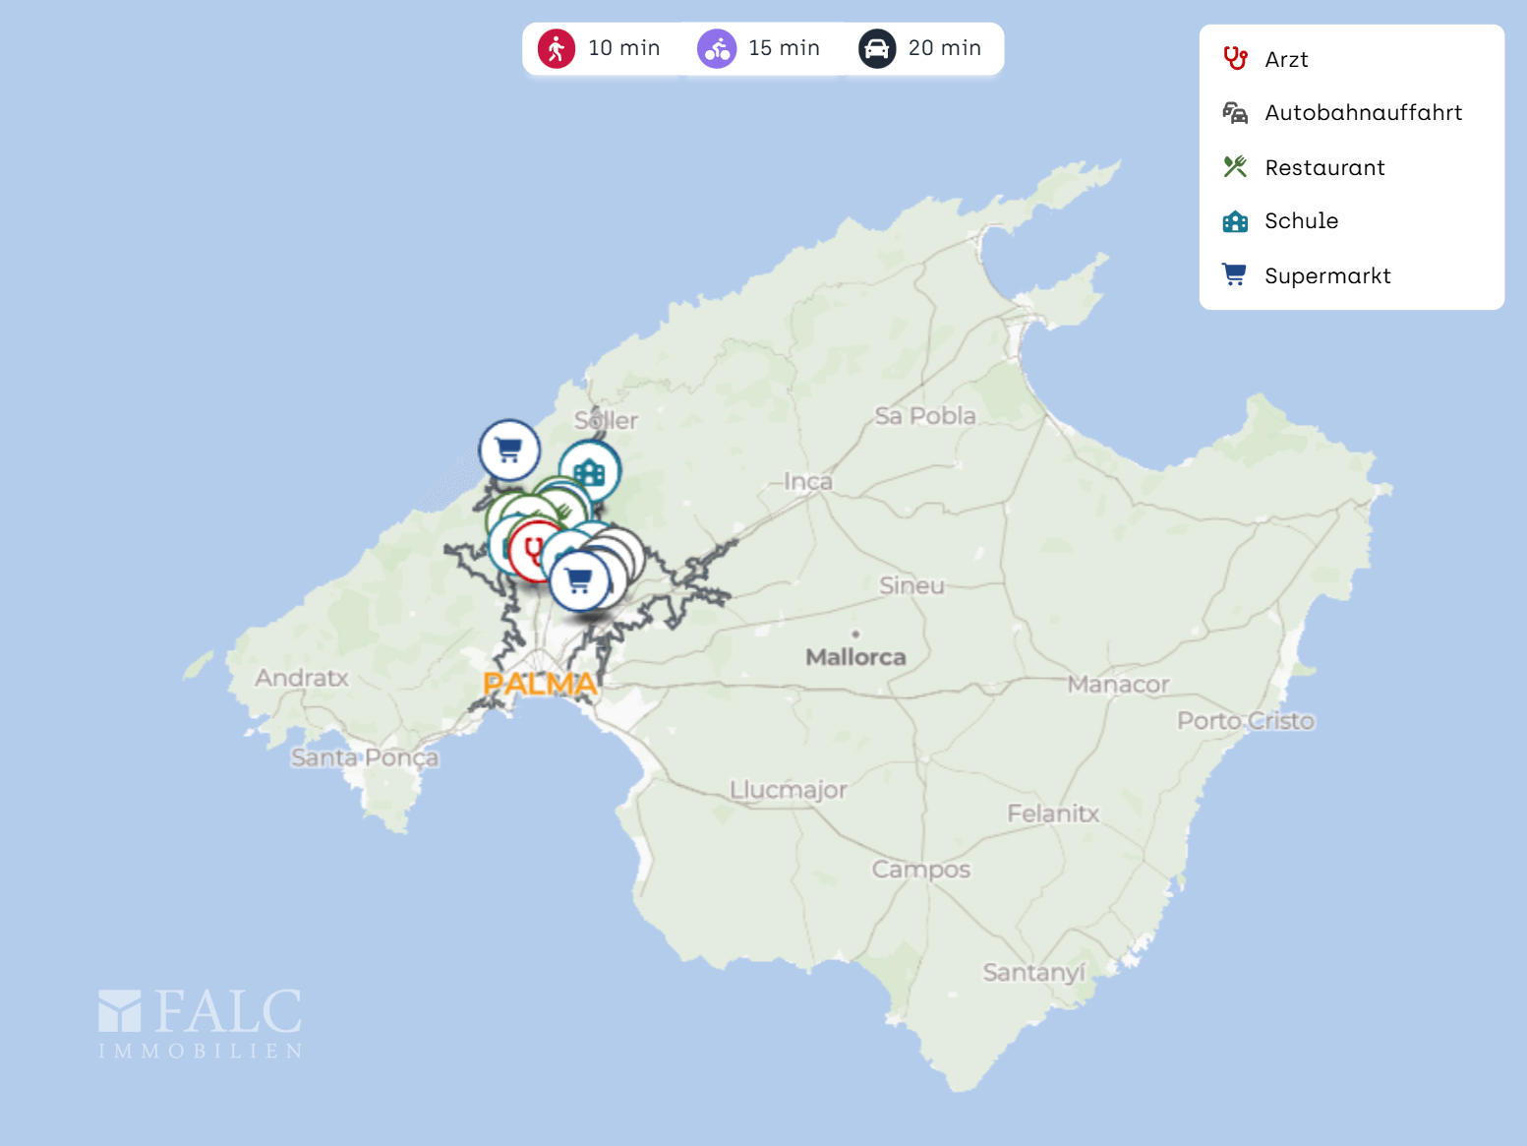The image size is (1527, 1146).
Task: Click the PALMA label on map
Action: [x=540, y=684]
